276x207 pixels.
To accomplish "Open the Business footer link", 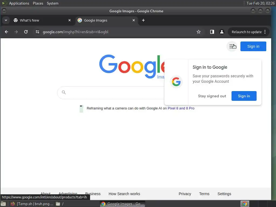I will pos(93,194).
